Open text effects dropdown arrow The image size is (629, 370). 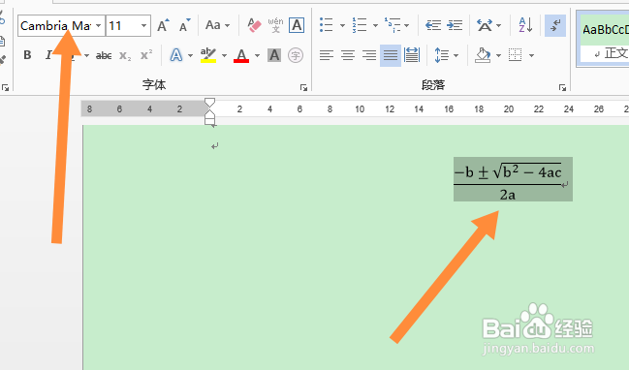pyautogui.click(x=190, y=56)
